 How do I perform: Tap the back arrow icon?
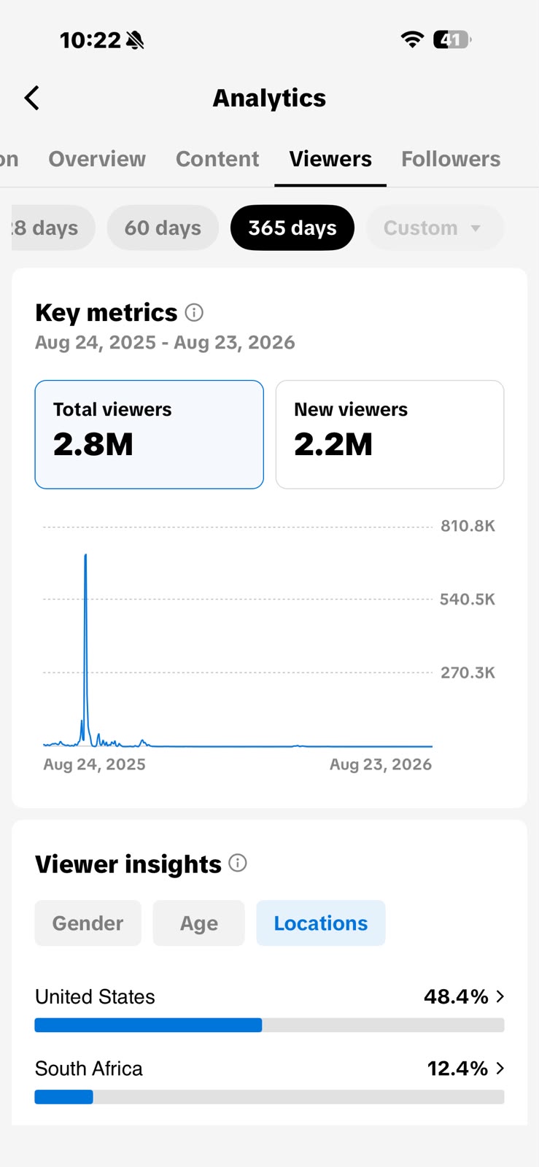[x=31, y=98]
